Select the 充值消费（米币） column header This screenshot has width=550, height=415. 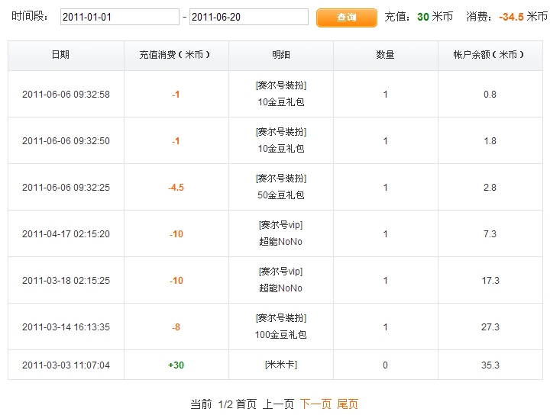click(x=176, y=56)
